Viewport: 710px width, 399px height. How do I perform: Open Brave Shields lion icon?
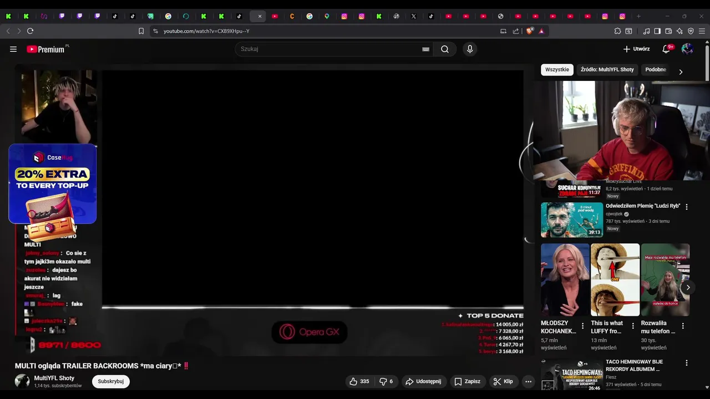point(529,31)
